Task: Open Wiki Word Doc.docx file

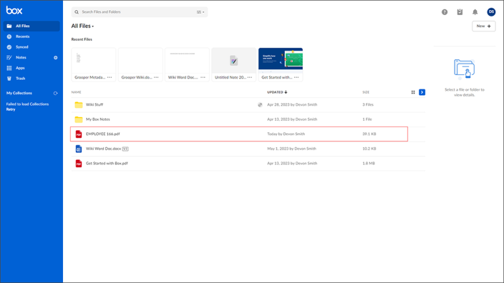Action: [103, 148]
